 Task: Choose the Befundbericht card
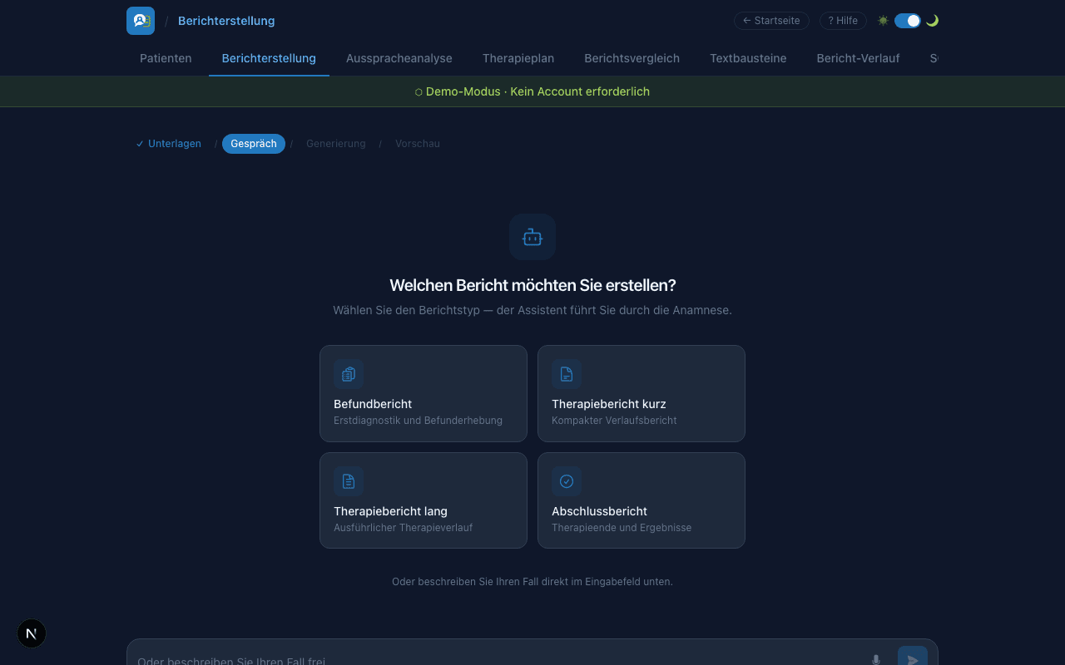coord(424,393)
